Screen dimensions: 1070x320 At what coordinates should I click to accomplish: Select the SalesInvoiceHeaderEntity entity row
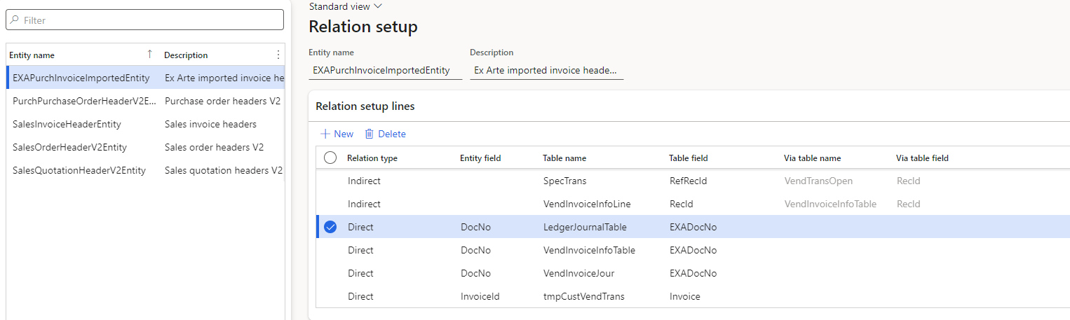pyautogui.click(x=67, y=124)
